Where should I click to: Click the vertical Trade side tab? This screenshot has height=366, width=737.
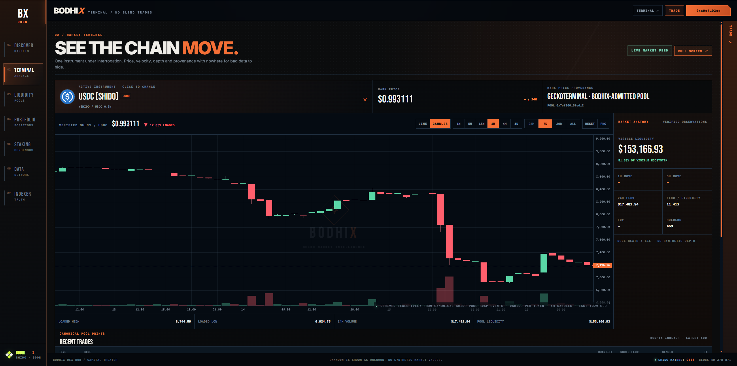click(730, 35)
